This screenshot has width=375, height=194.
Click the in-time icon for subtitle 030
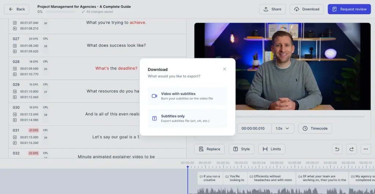pyautogui.click(x=15, y=114)
